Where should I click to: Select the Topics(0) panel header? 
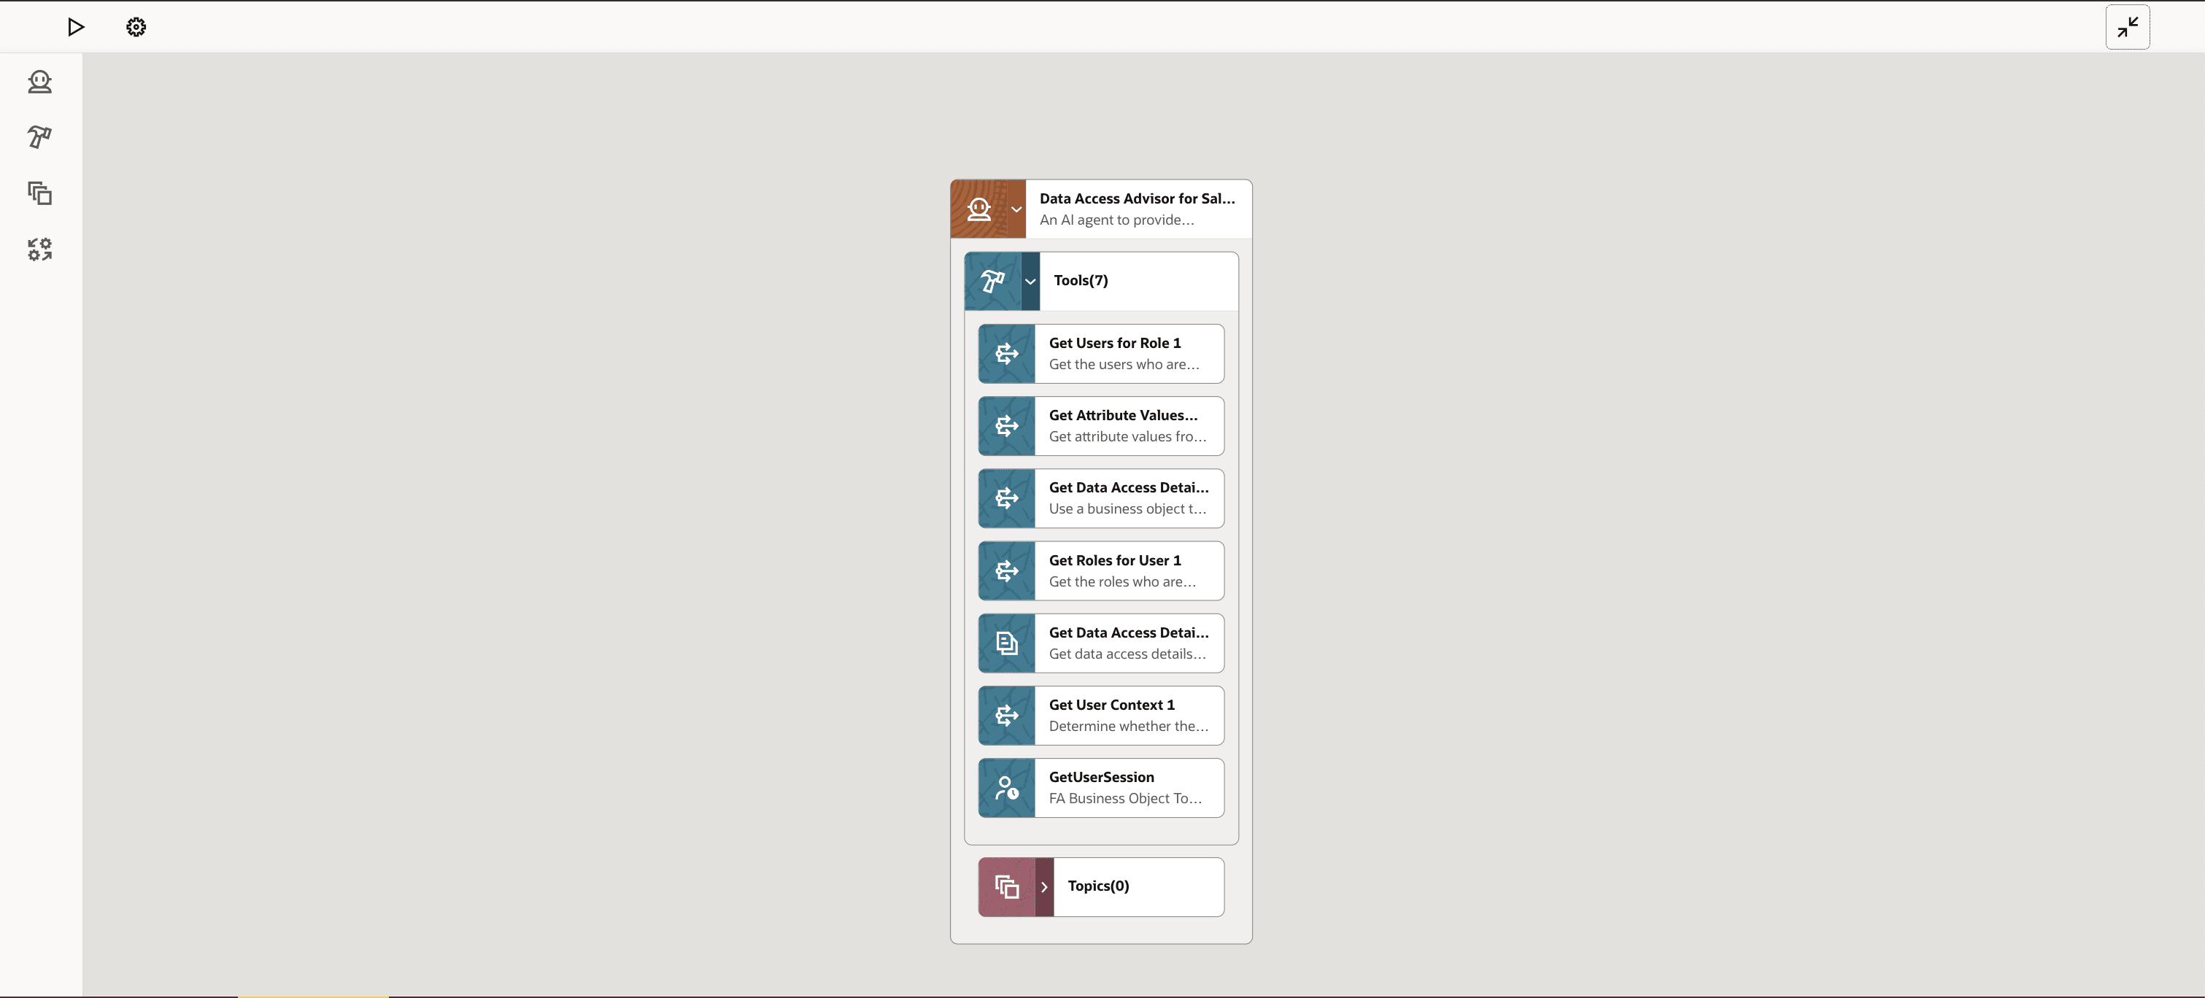1138,886
